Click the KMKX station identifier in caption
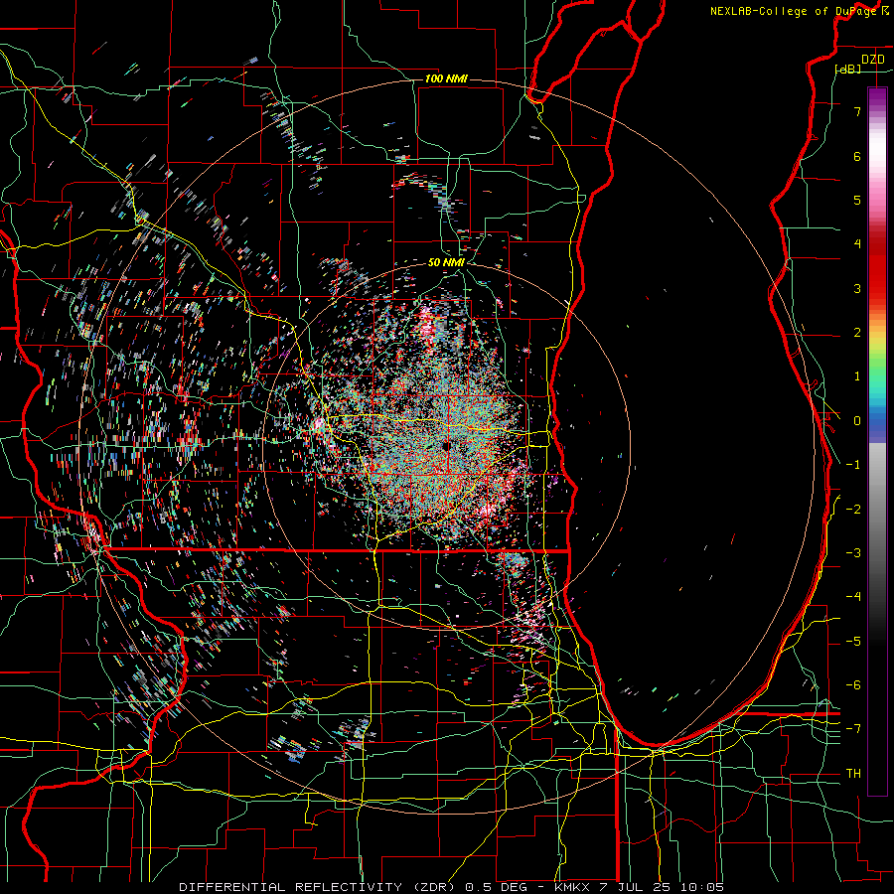 [573, 887]
